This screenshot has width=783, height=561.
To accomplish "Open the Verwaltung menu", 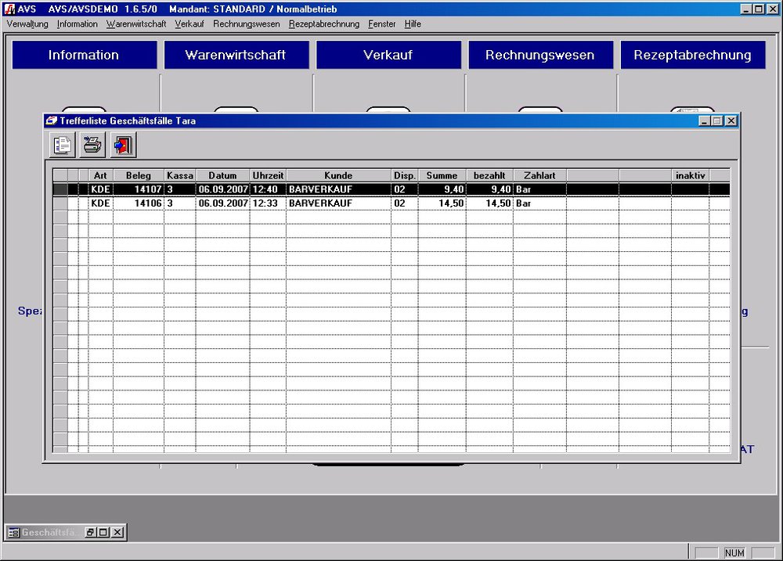I will (x=27, y=24).
